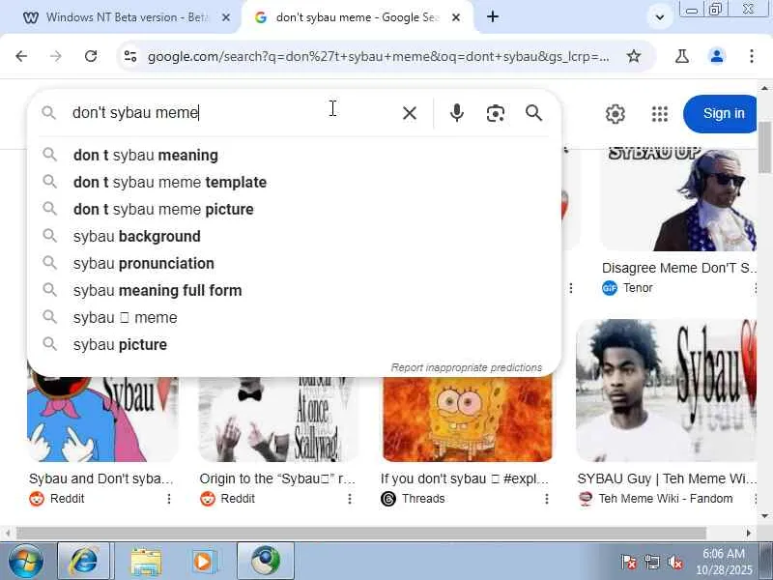Open site information icon in address bar
773x580 pixels.
(x=130, y=56)
